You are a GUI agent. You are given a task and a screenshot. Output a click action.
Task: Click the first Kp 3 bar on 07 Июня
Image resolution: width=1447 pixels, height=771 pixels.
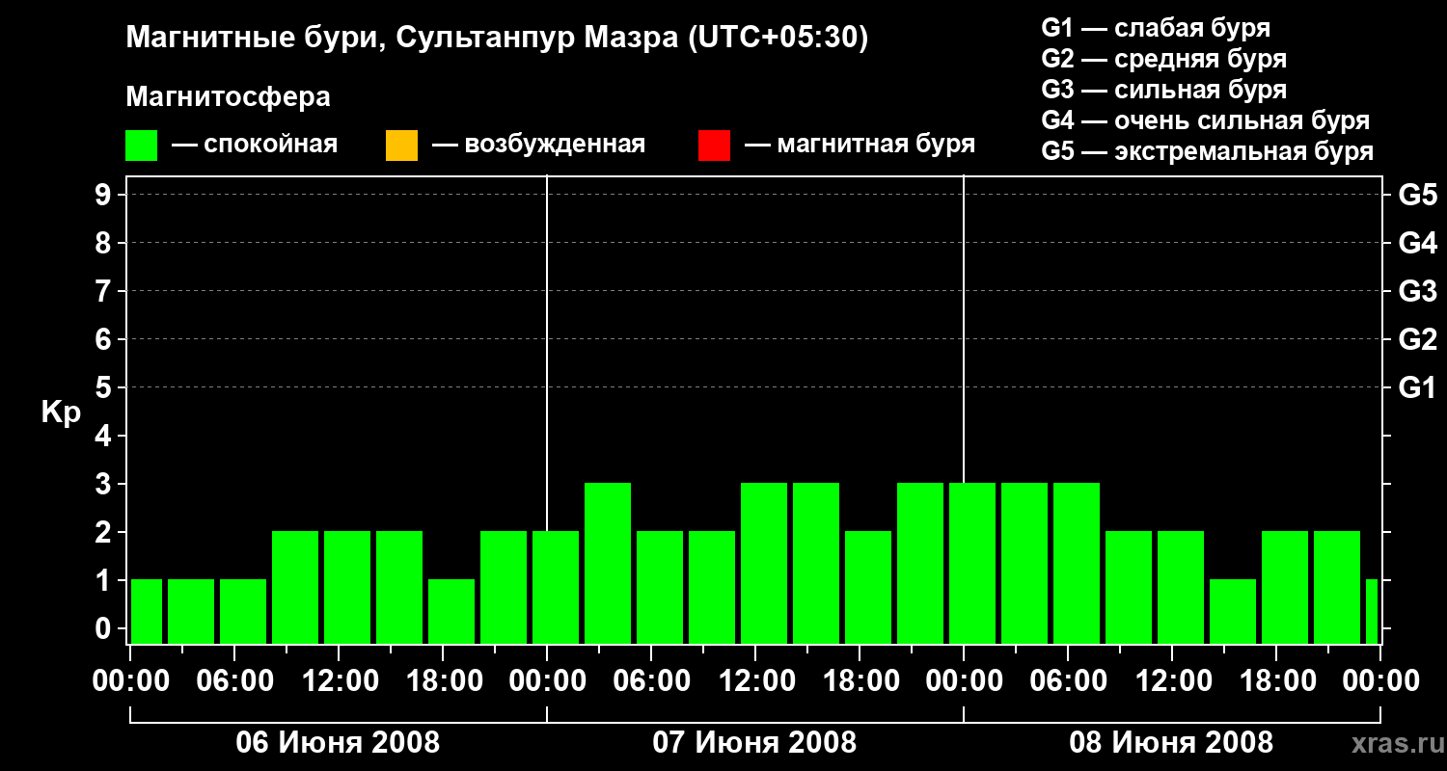pos(608,563)
